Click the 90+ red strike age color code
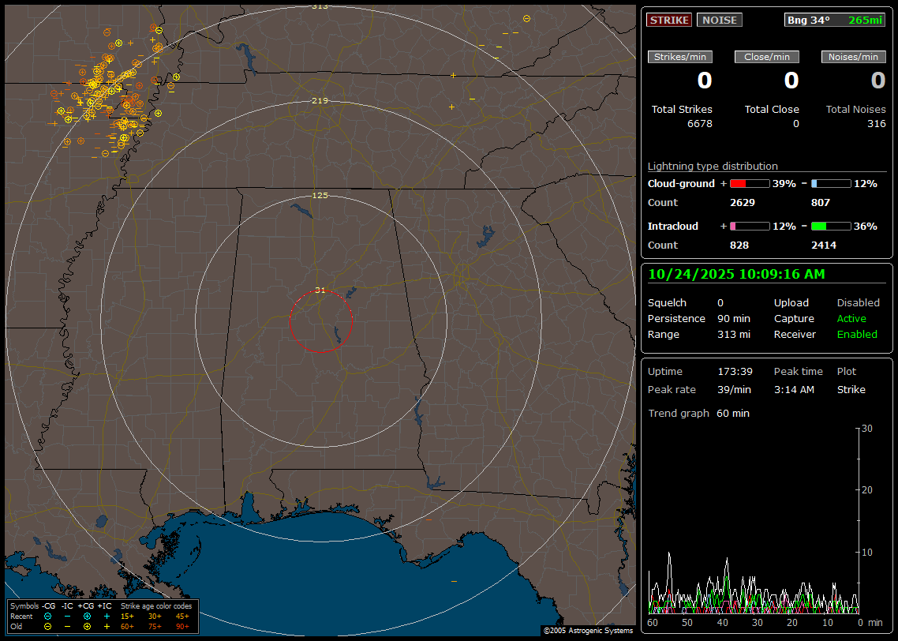This screenshot has width=898, height=641. [182, 626]
